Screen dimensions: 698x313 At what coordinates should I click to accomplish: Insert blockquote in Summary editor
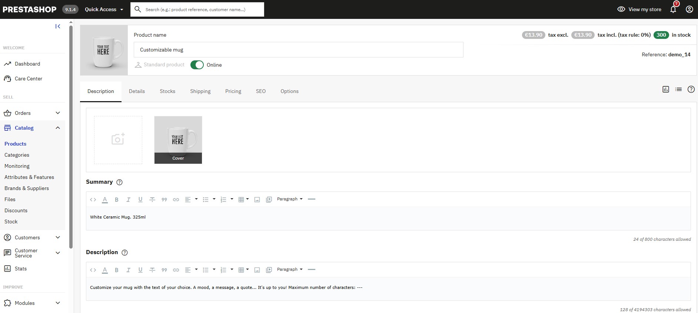(x=164, y=200)
